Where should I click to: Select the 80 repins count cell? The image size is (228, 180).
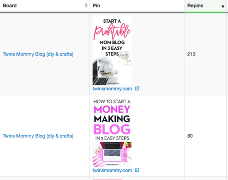[190, 136]
